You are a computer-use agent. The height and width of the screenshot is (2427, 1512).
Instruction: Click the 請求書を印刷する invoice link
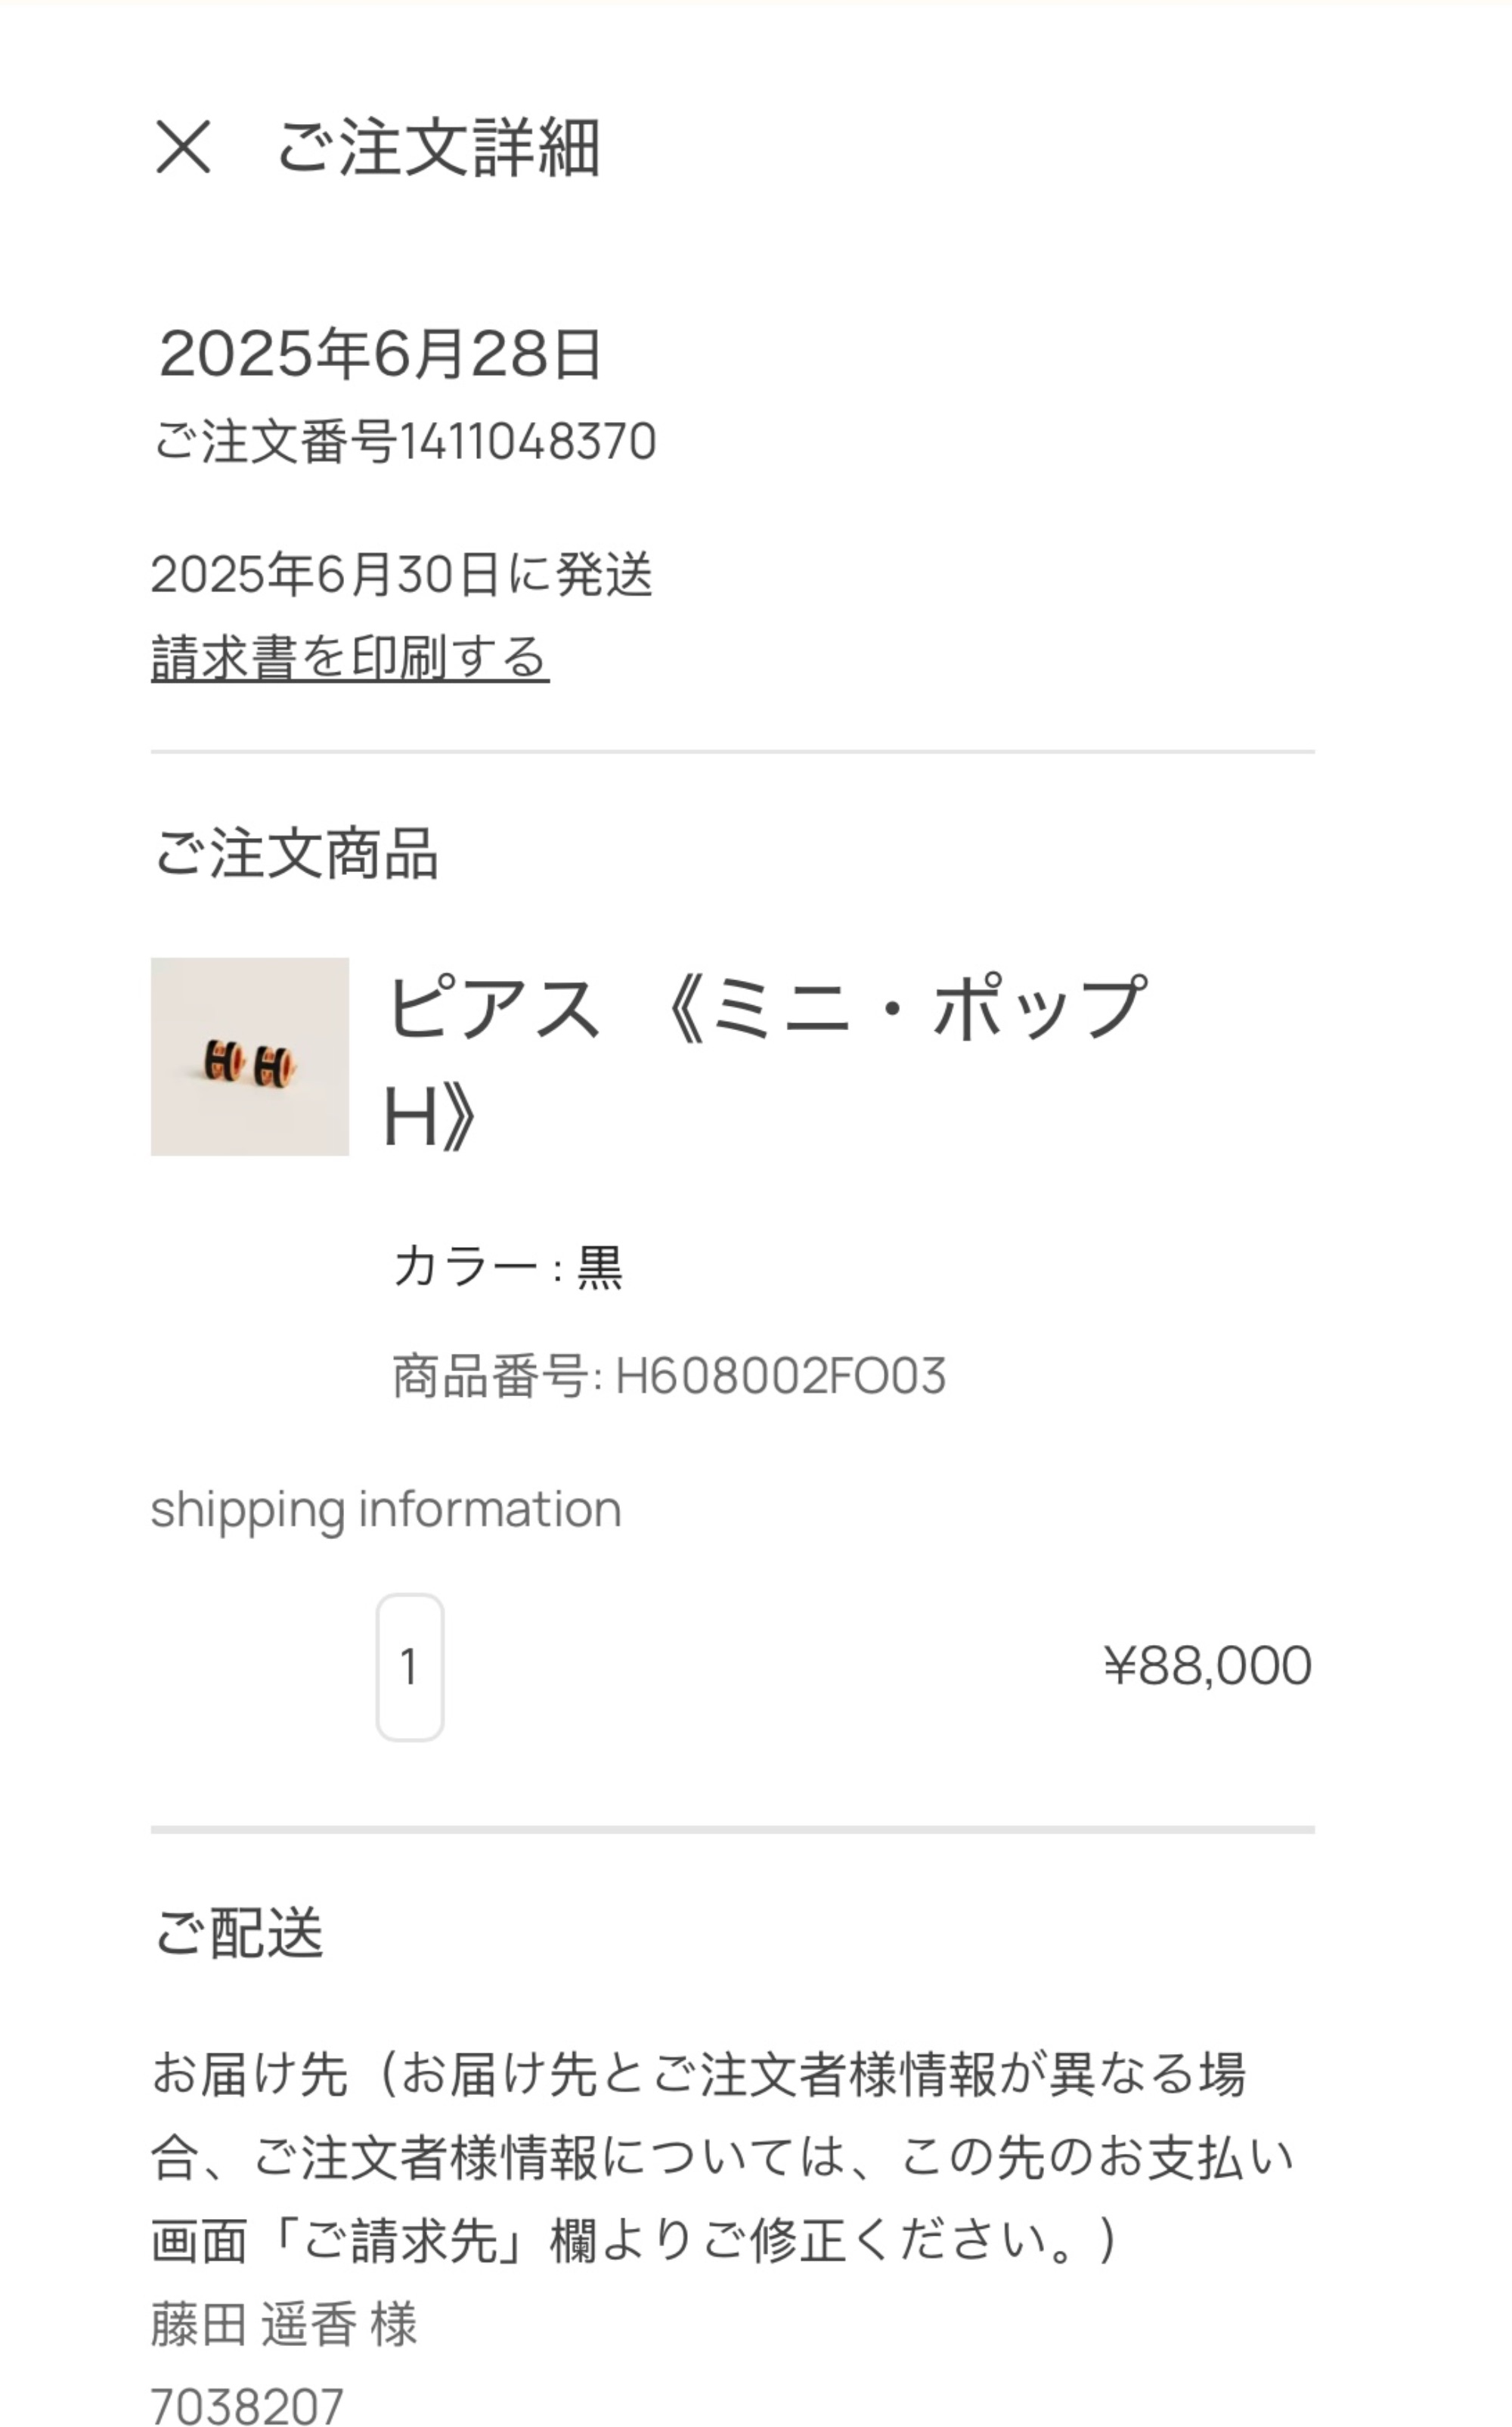[350, 658]
